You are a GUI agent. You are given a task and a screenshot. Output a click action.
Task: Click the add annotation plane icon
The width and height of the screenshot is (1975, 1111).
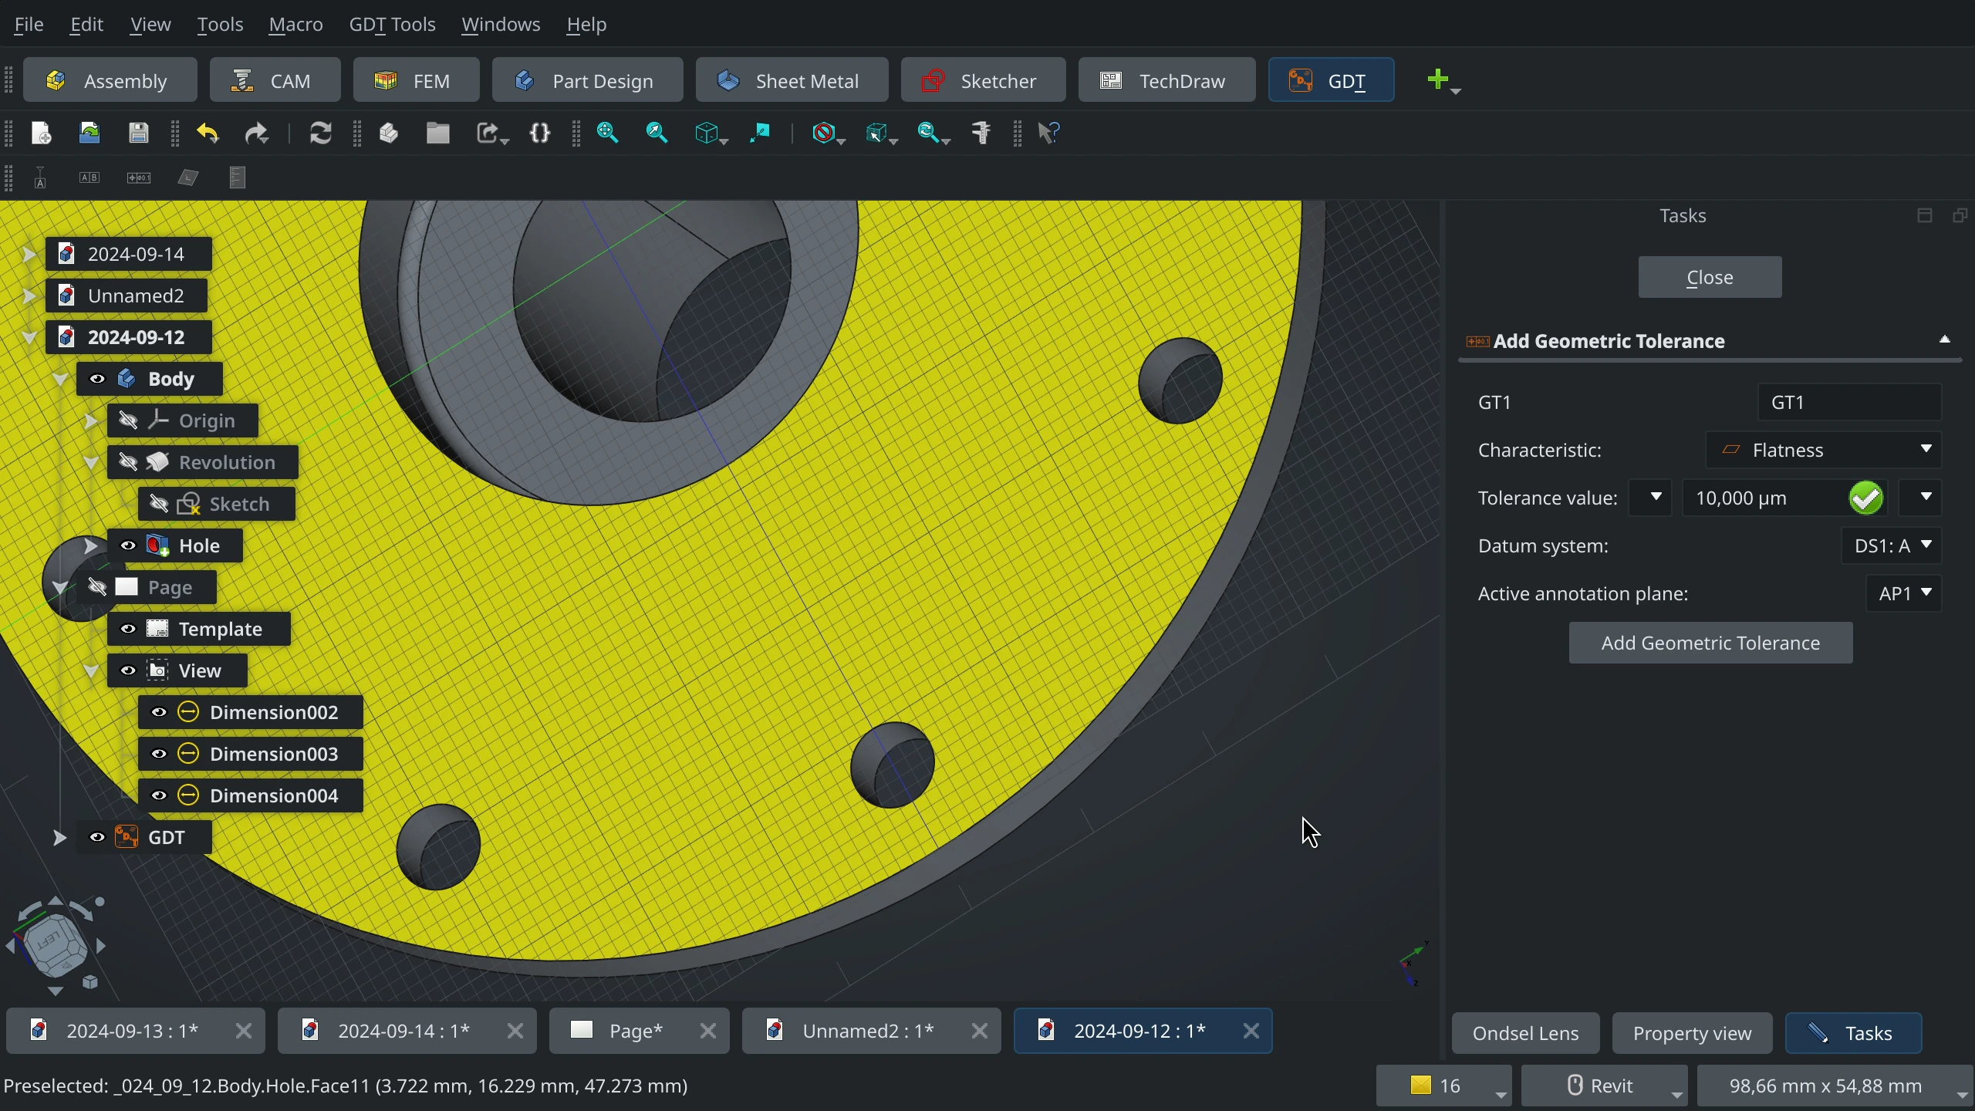(188, 178)
